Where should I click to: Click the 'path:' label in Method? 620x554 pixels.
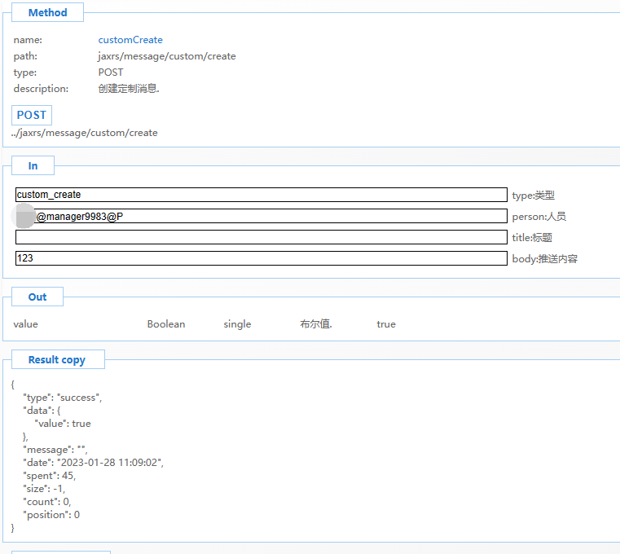(x=25, y=56)
